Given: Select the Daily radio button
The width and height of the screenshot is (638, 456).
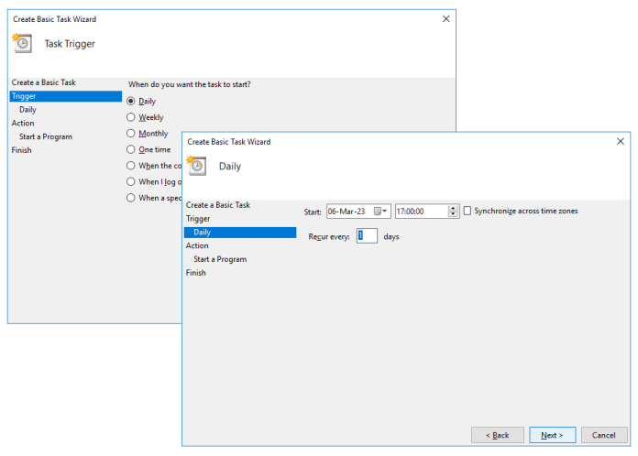Looking at the screenshot, I should pyautogui.click(x=131, y=101).
